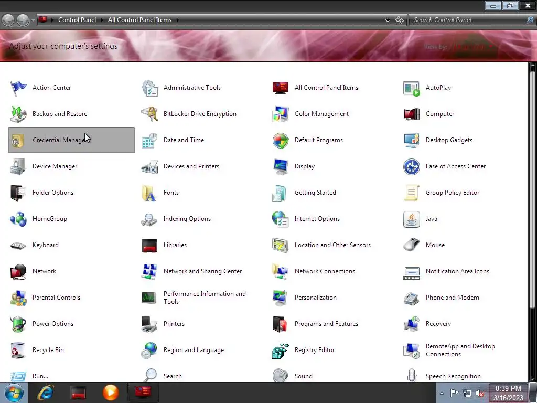Open the Phone and Modem icon
The width and height of the screenshot is (537, 403).
[411, 298]
